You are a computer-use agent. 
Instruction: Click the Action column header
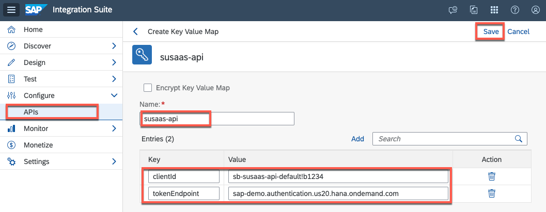492,159
